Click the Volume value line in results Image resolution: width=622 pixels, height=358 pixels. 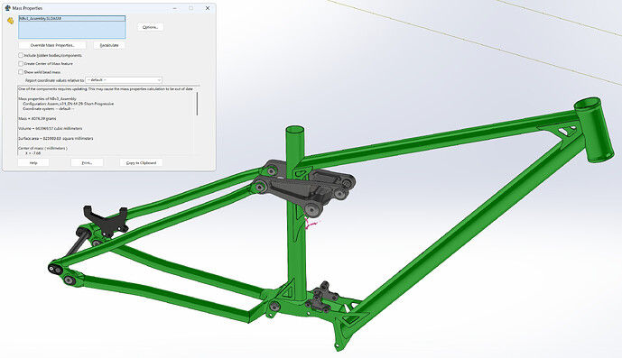[x=51, y=128]
